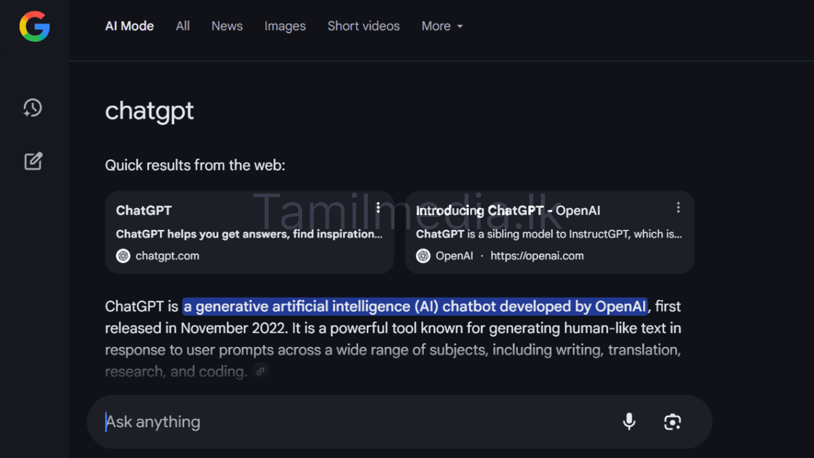Open the Introducing ChatGPT - OpenAI result card

point(508,210)
